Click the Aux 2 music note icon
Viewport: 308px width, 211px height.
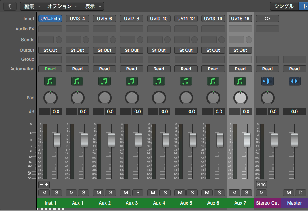104,81
